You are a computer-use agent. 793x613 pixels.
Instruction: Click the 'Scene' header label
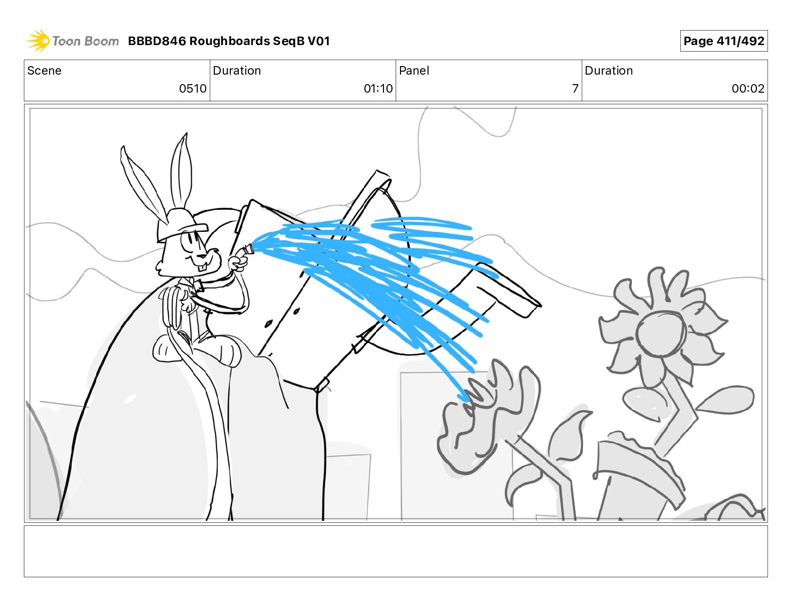pos(45,71)
